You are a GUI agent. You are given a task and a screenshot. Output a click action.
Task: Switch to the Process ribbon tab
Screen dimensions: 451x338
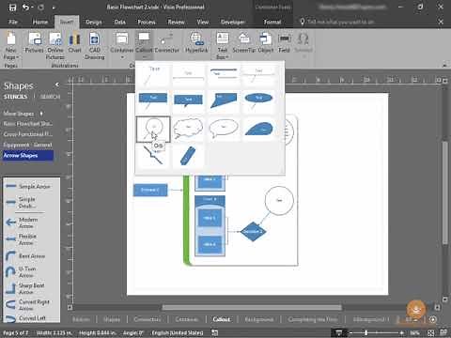pyautogui.click(x=147, y=22)
